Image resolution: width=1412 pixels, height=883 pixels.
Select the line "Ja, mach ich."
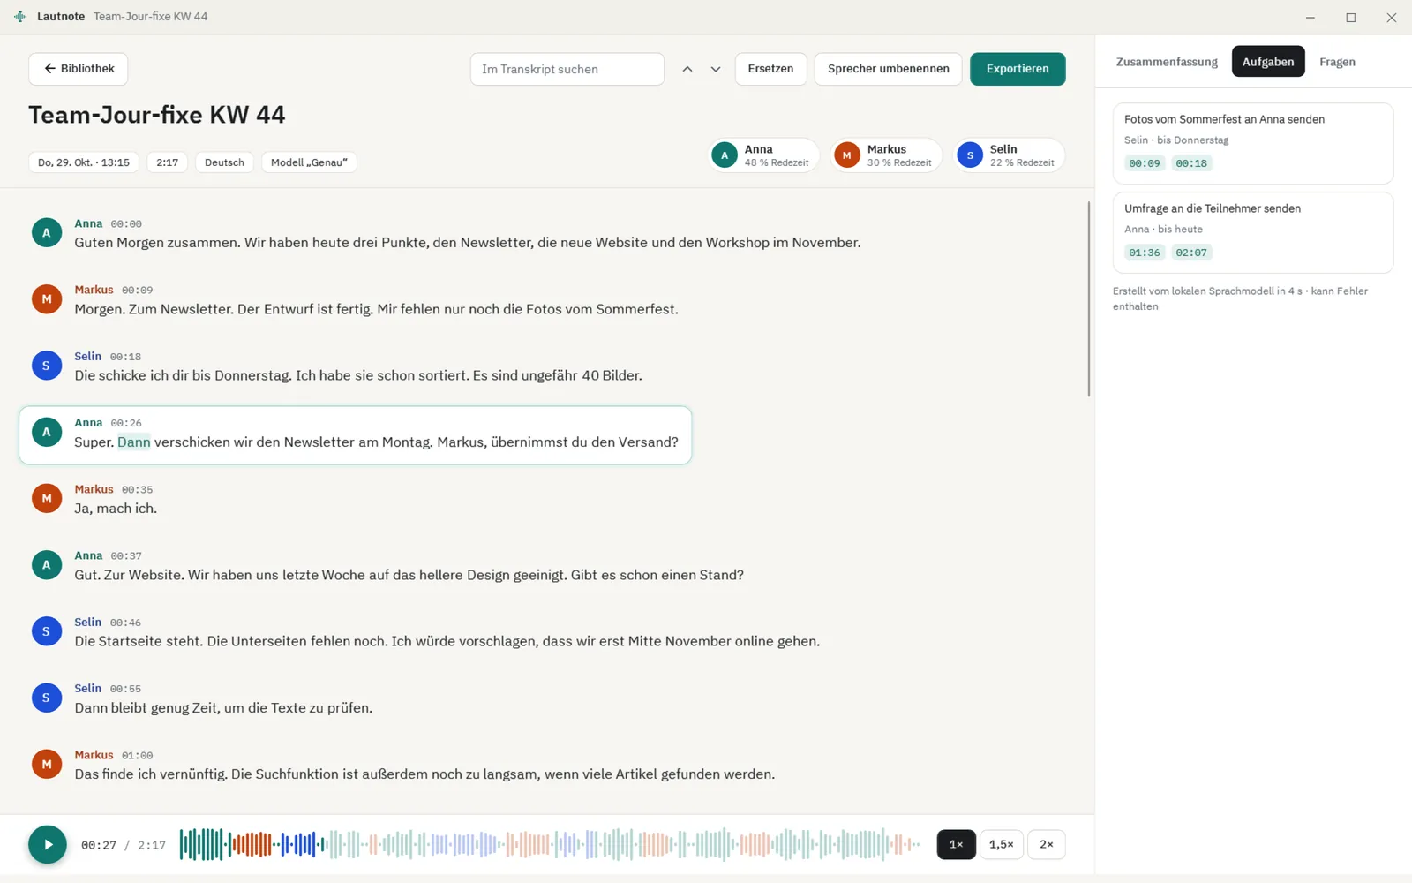coord(116,509)
